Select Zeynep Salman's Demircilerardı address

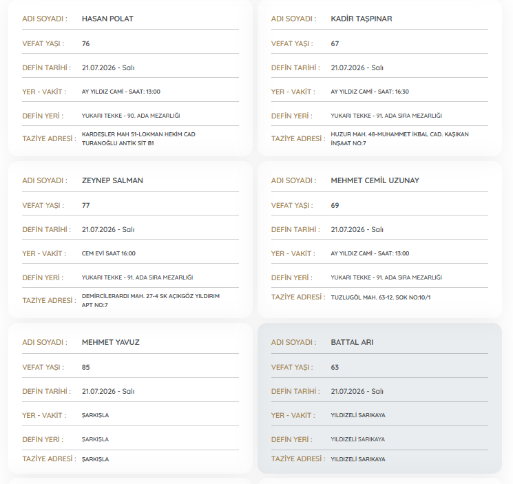[x=151, y=301]
